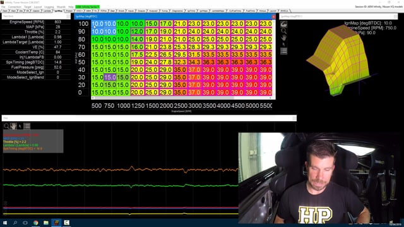Select the MAP [kPa] channel row
Screen dimensions: 404x227
coord(36,26)
